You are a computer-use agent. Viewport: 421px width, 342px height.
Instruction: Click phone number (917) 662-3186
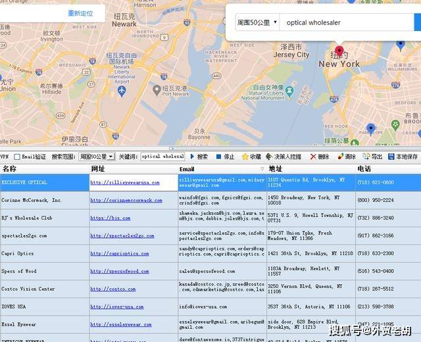(376, 235)
